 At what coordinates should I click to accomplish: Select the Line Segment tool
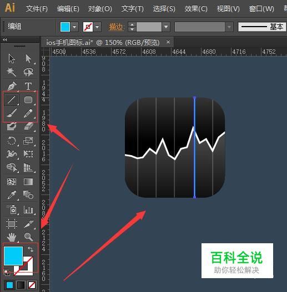coord(12,100)
